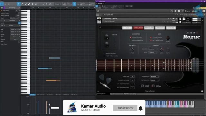Image resolution: width=206 pixels, height=116 pixels.
Task: Toggle Invert MIDI Channels checkbox
Action: point(104,56)
